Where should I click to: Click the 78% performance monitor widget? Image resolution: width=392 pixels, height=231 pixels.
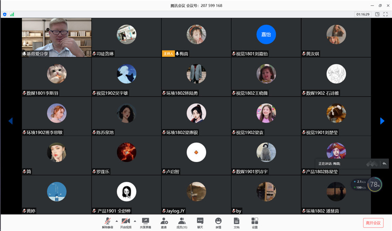[374, 184]
